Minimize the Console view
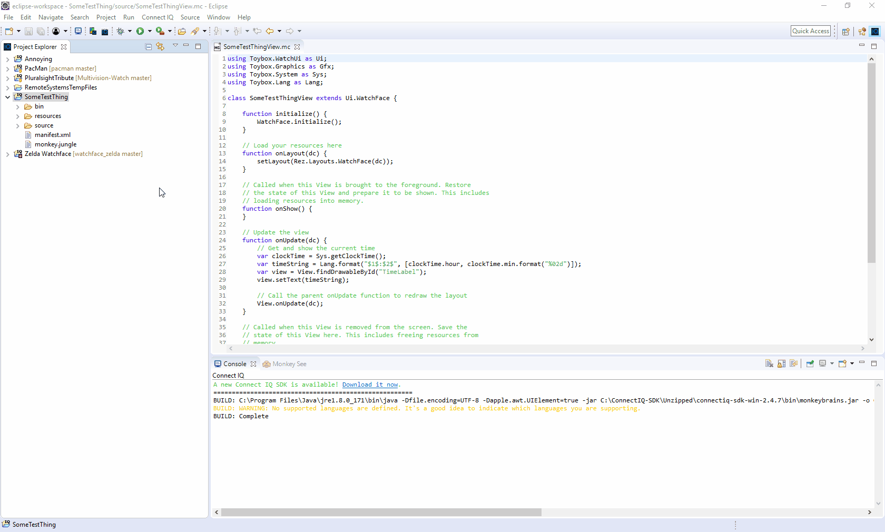Image resolution: width=885 pixels, height=532 pixels. 862,362
